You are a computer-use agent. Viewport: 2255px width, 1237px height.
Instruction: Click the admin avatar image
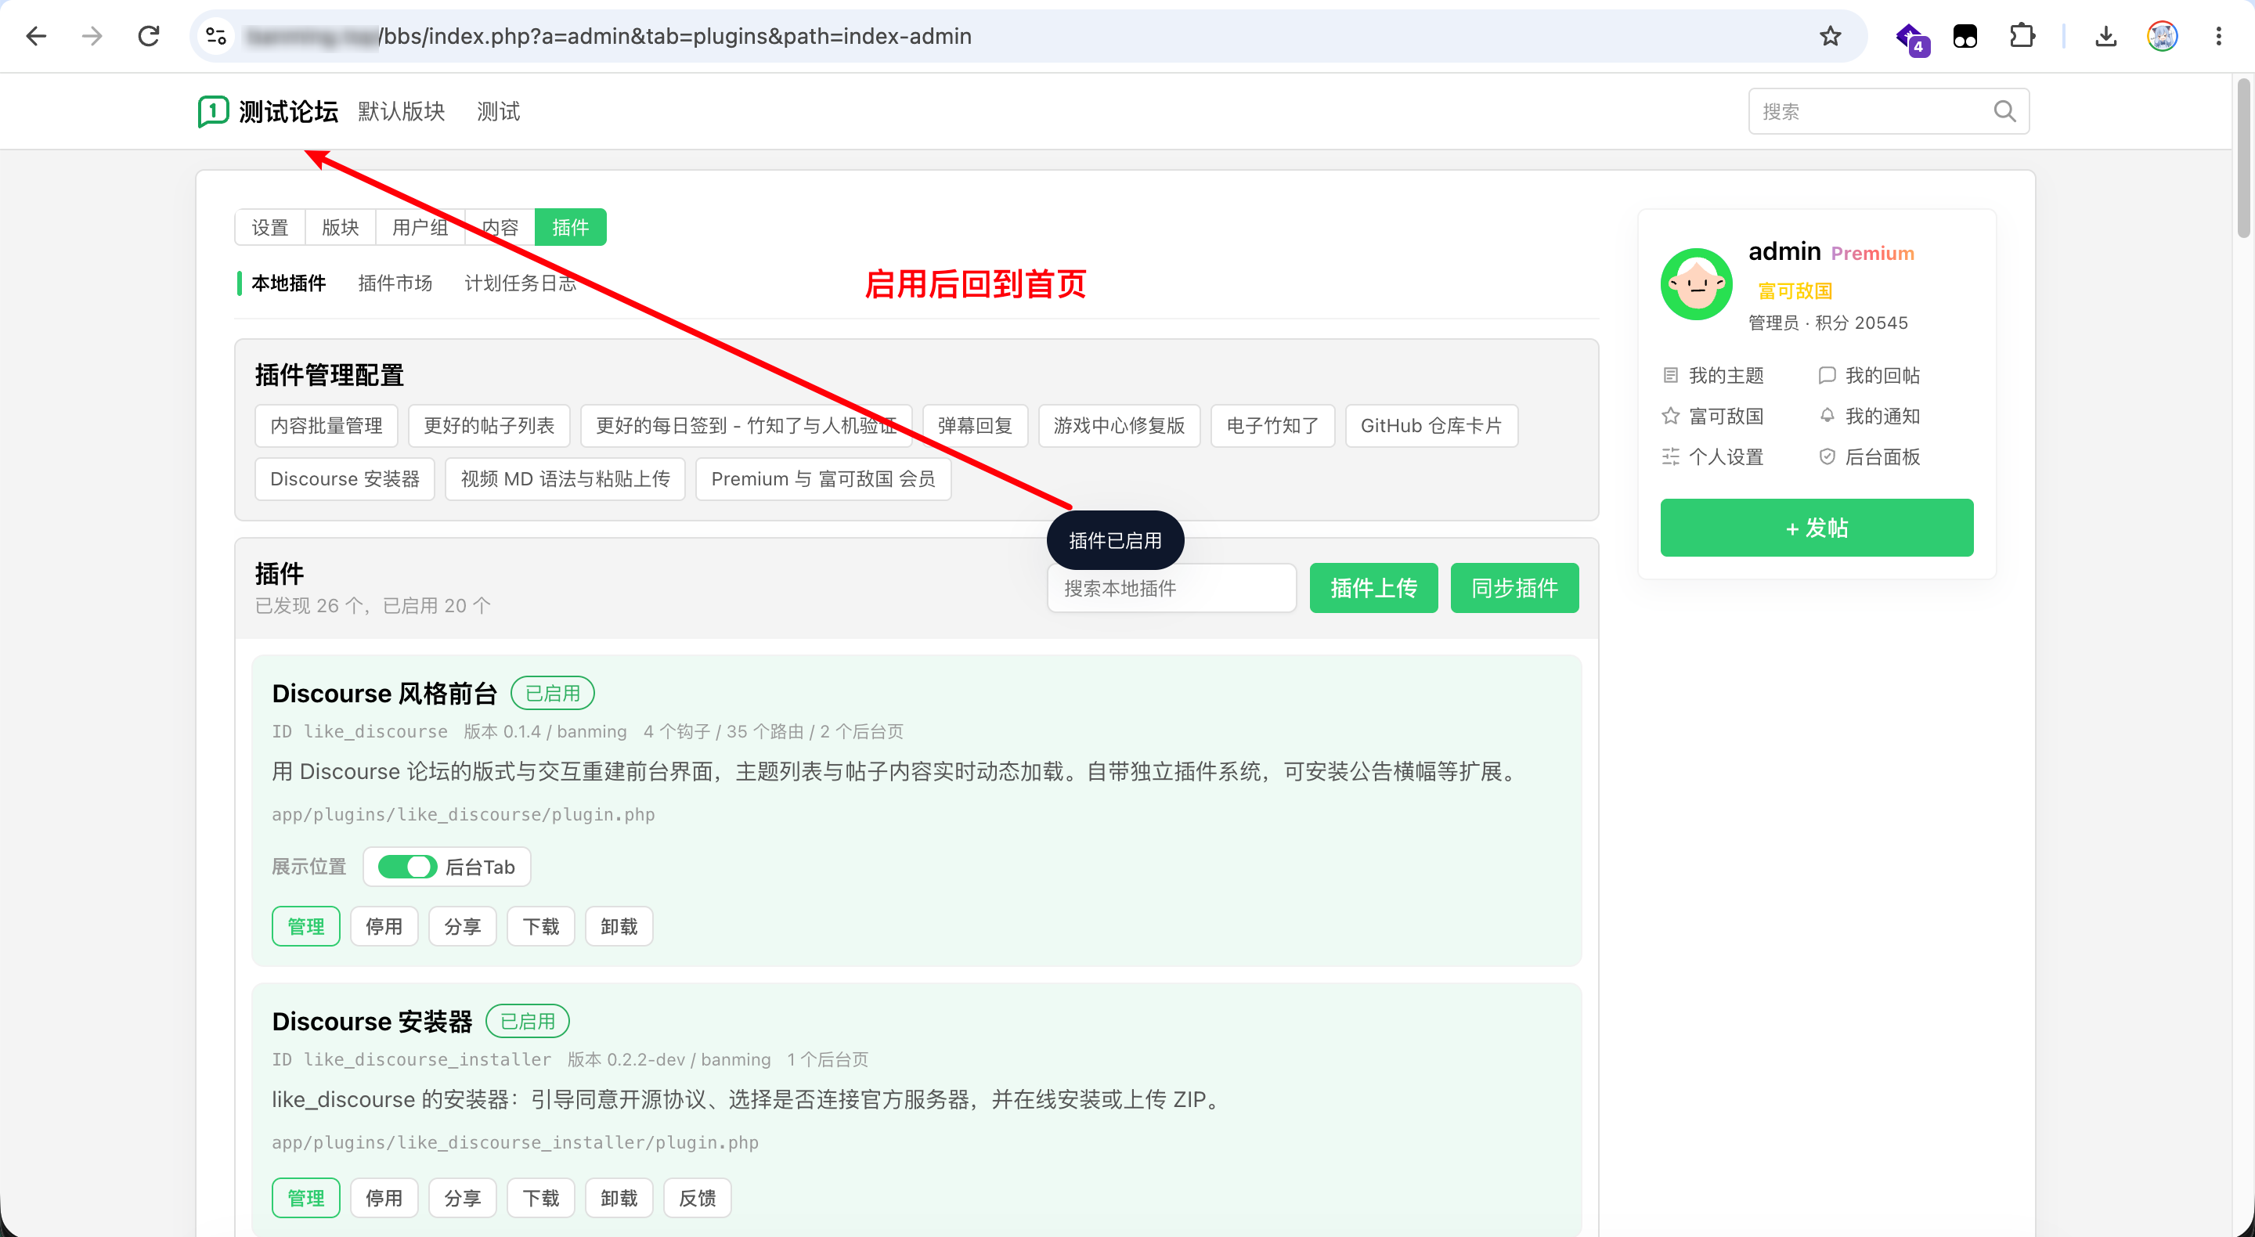(x=1697, y=284)
